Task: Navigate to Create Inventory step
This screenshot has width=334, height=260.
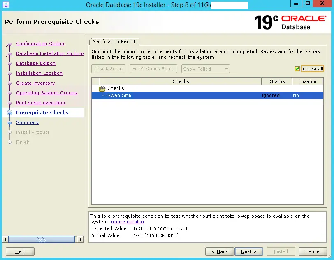Action: click(35, 83)
